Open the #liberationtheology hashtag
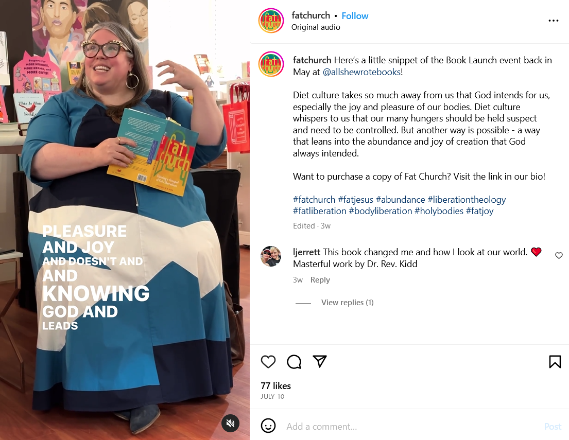569x440 pixels. click(467, 200)
